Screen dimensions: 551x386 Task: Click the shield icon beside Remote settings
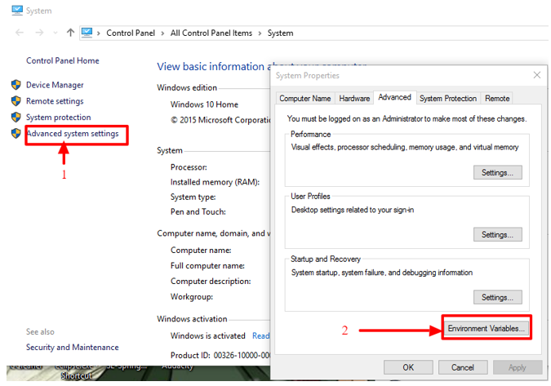tap(16, 101)
